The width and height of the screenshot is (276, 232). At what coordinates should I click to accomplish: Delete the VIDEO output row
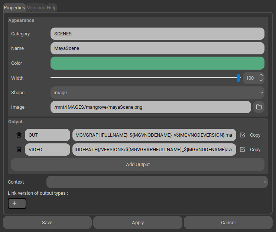(19, 149)
